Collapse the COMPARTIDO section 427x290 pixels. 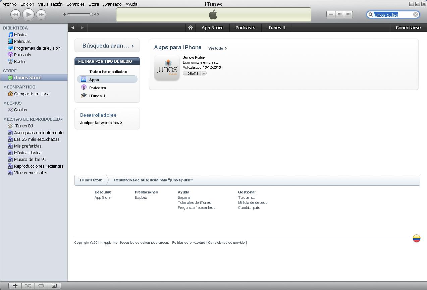5,87
